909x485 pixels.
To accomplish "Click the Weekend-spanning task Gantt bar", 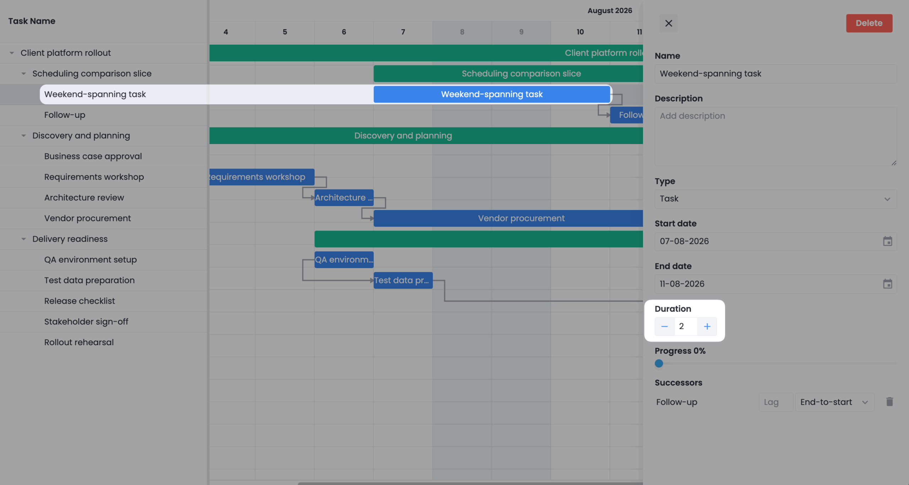I will coord(492,94).
